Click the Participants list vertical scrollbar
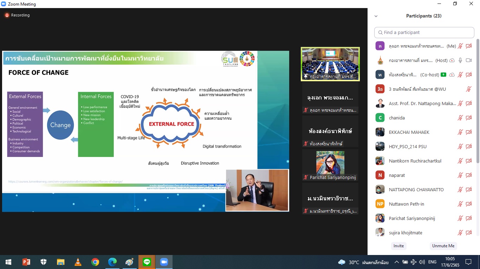 (478, 102)
